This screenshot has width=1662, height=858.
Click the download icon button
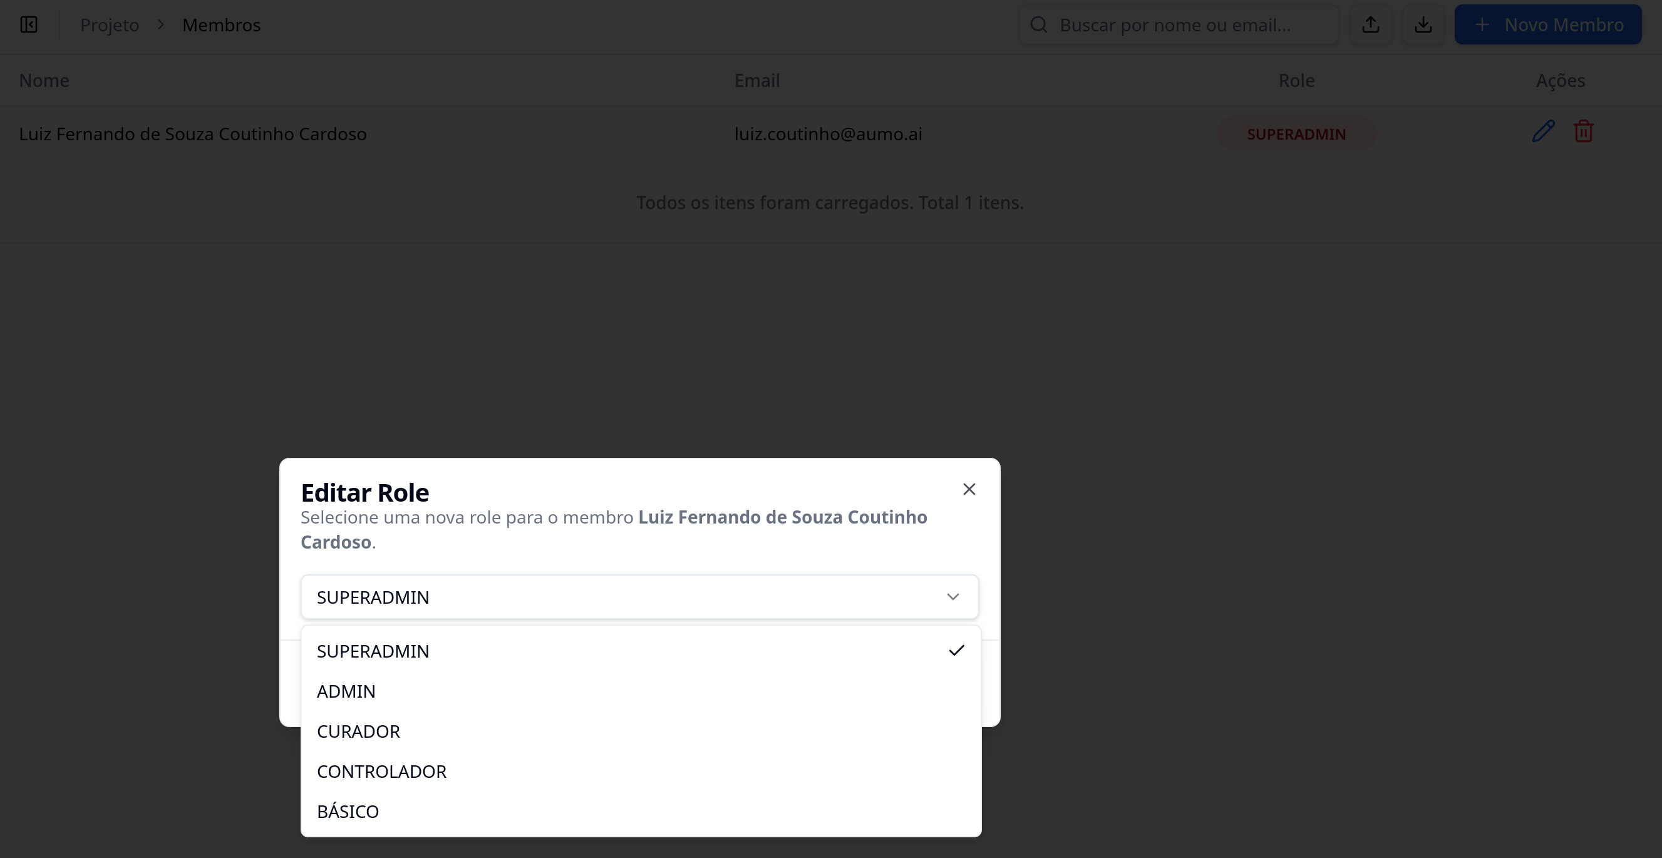(x=1423, y=24)
